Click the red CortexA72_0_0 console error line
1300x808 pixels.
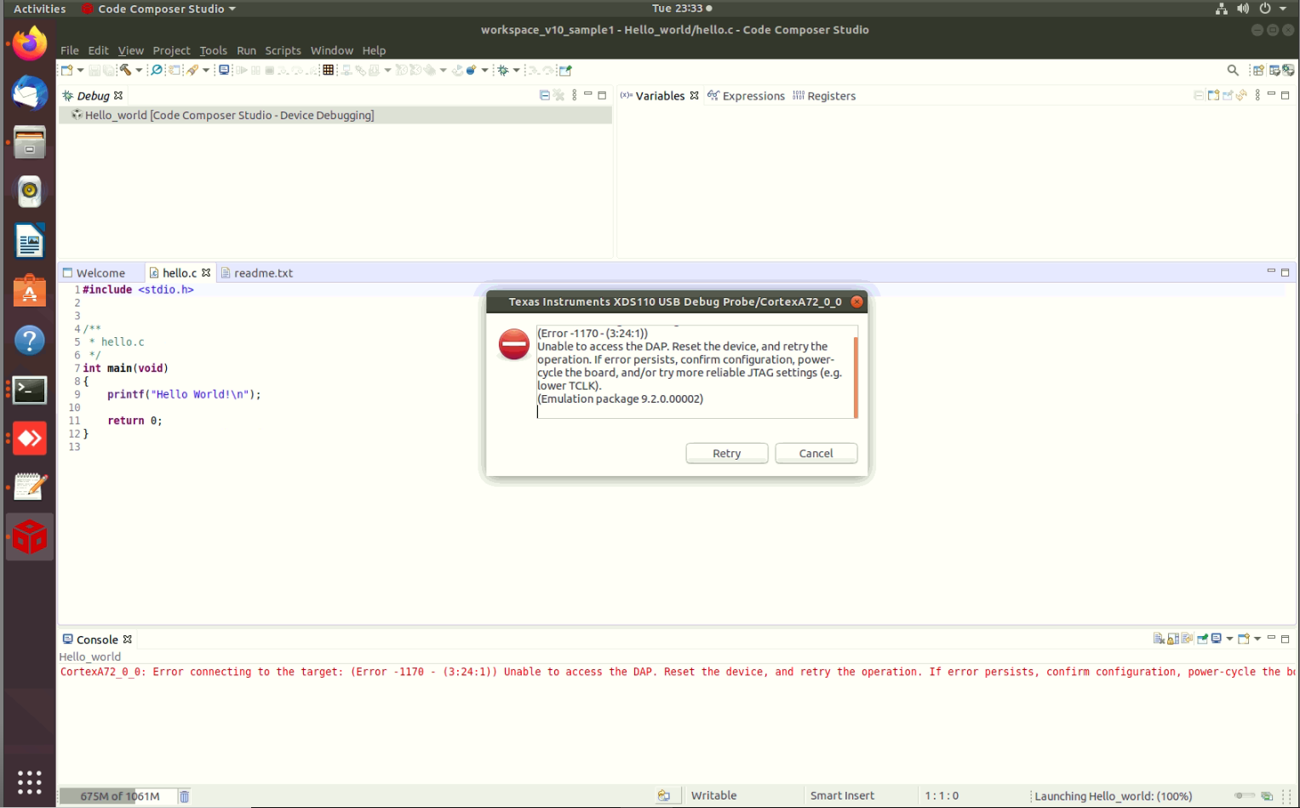pos(677,672)
